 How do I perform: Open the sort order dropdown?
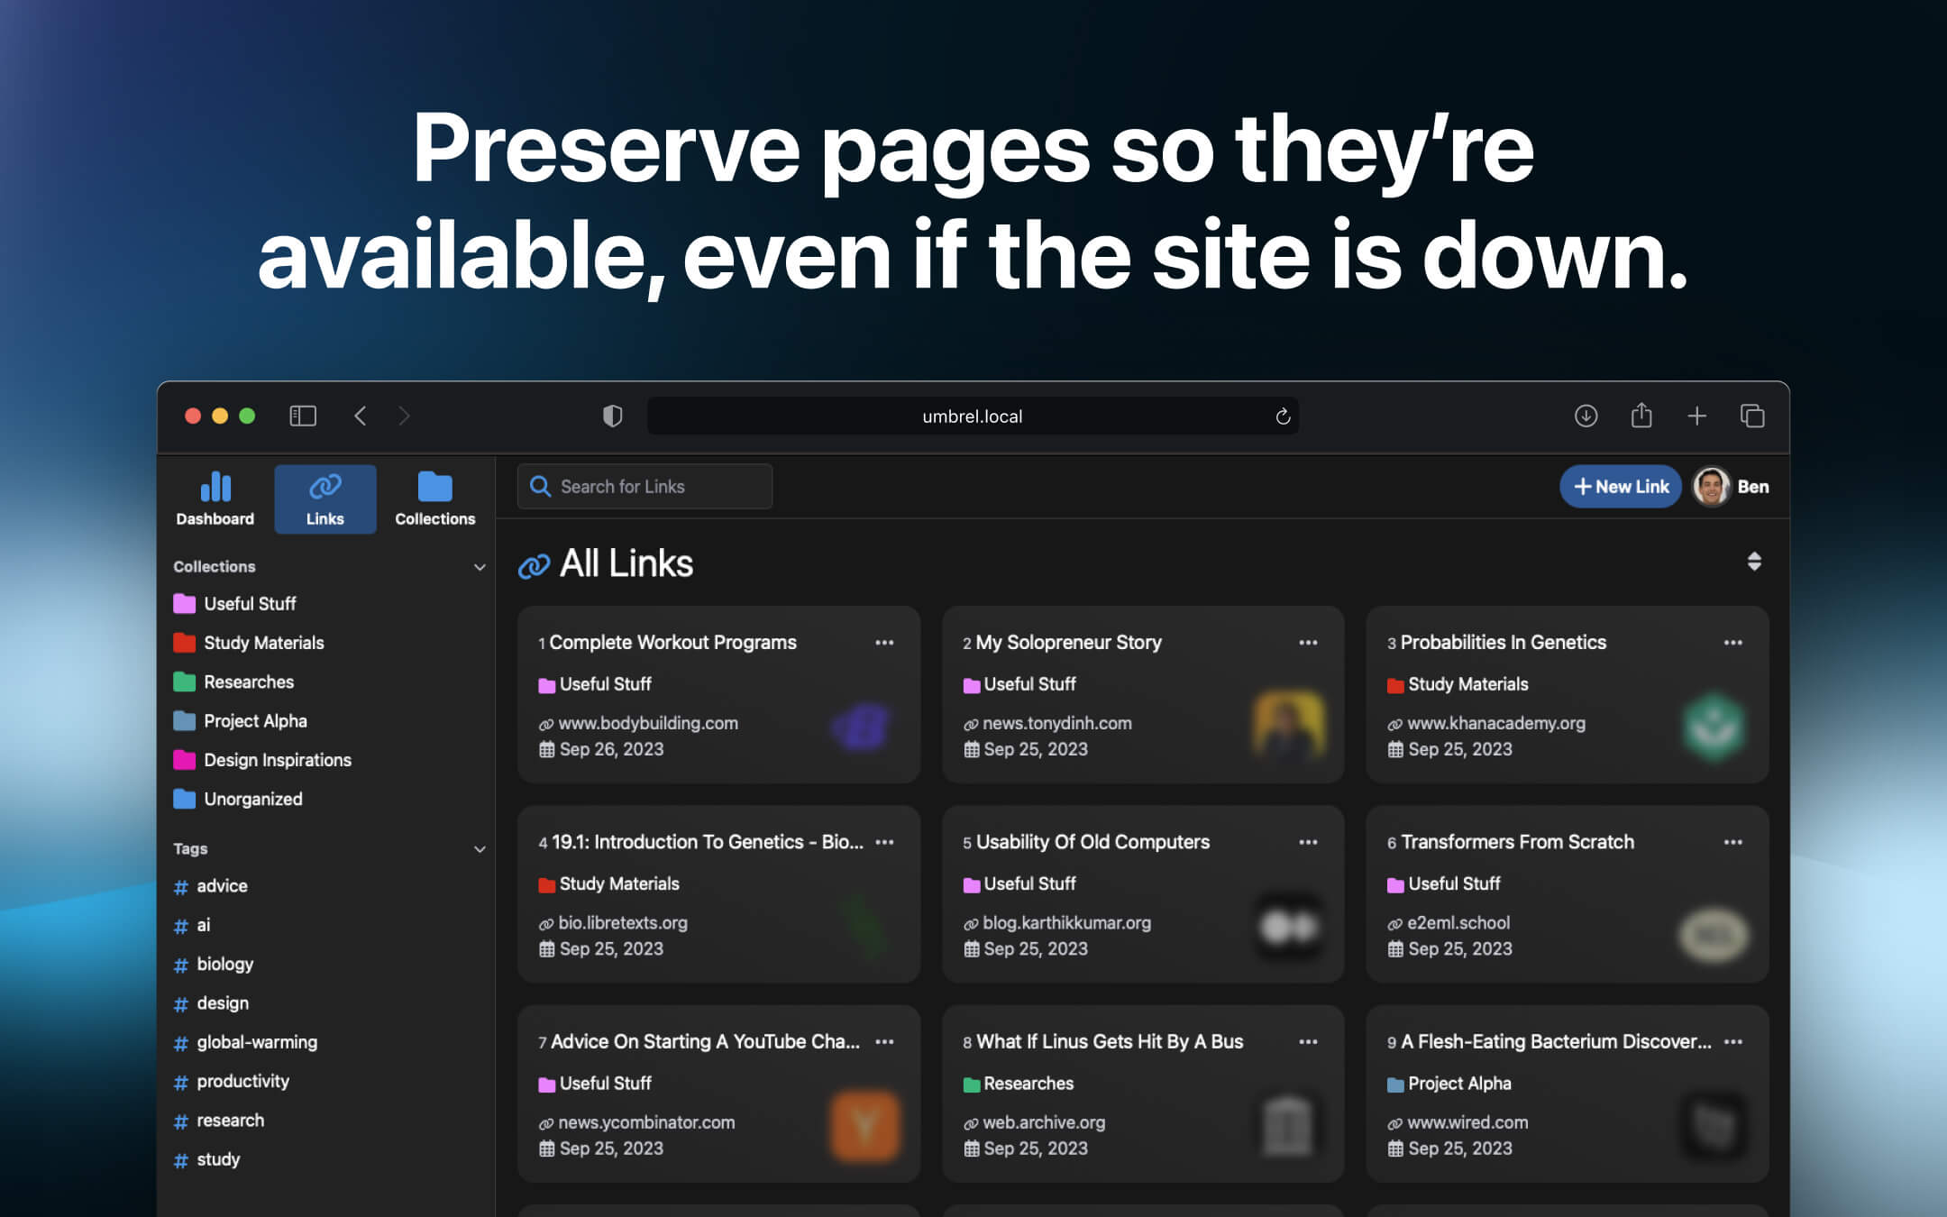[x=1753, y=562]
